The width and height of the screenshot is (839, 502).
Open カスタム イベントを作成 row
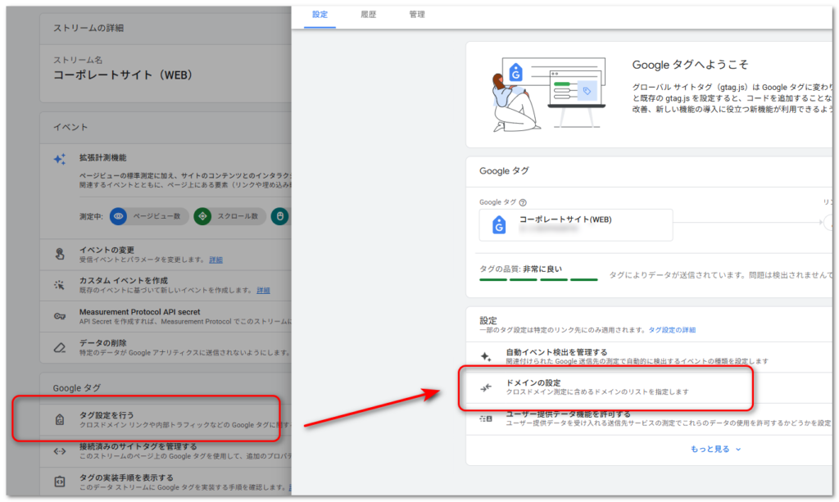[166, 285]
